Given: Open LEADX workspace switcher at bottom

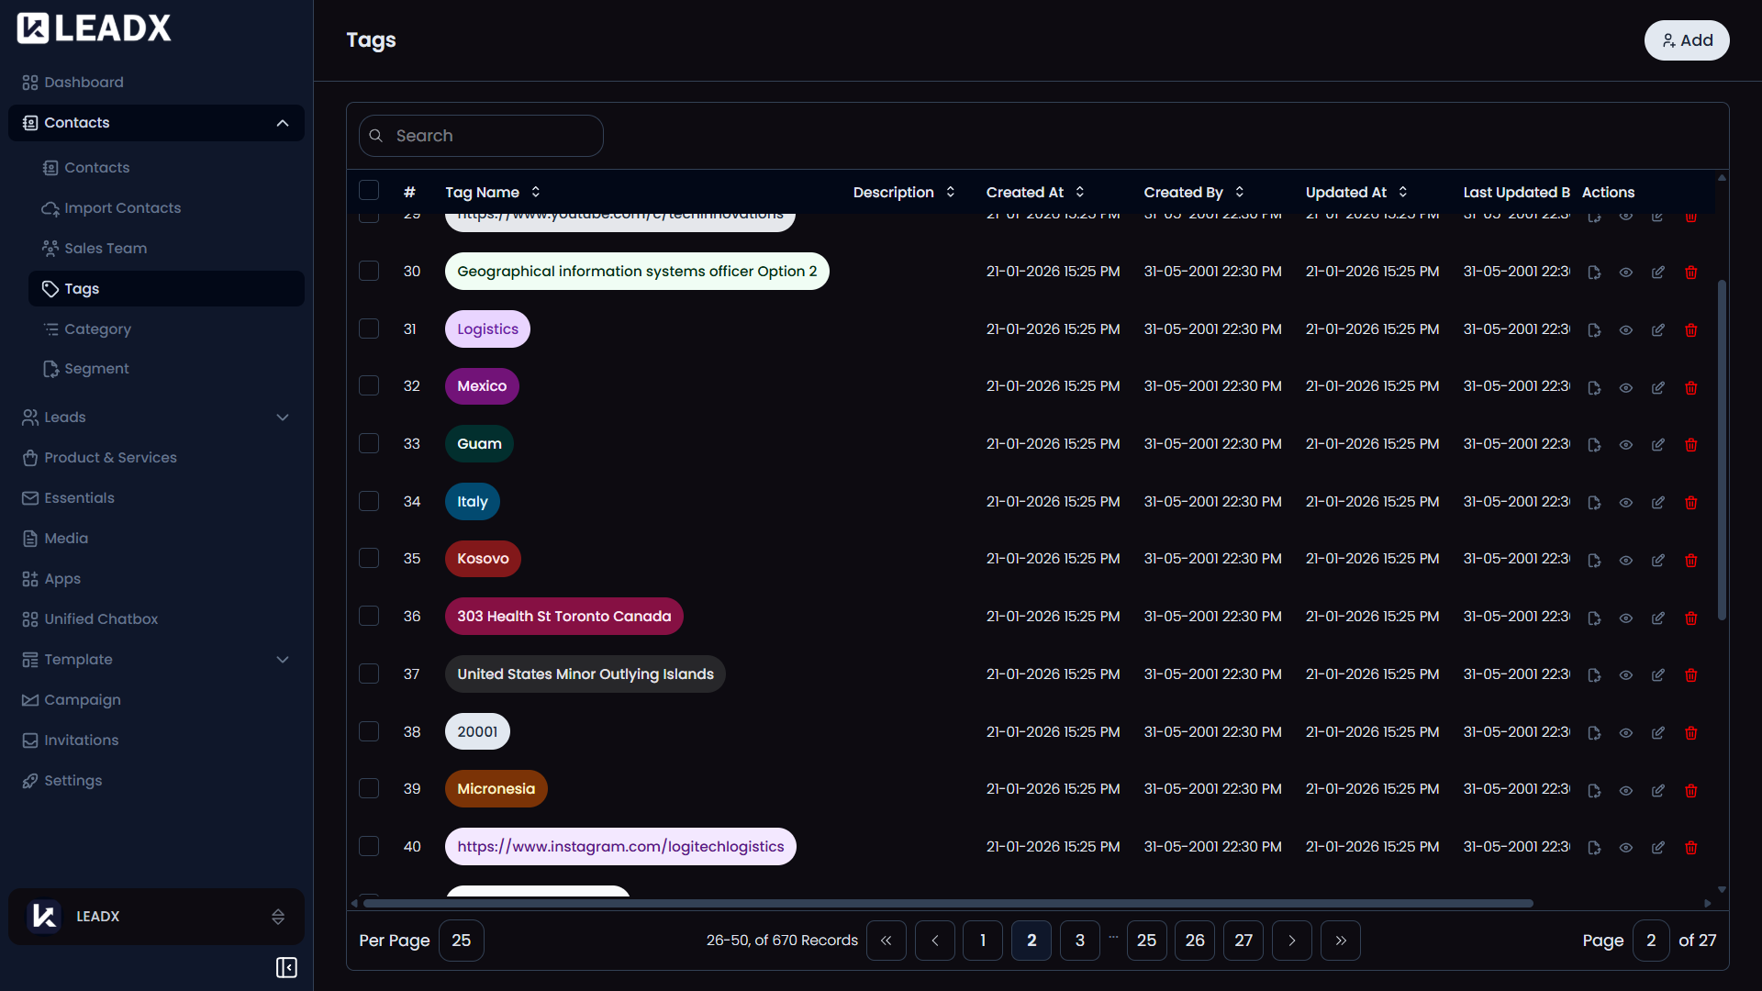Looking at the screenshot, I should click(x=156, y=916).
